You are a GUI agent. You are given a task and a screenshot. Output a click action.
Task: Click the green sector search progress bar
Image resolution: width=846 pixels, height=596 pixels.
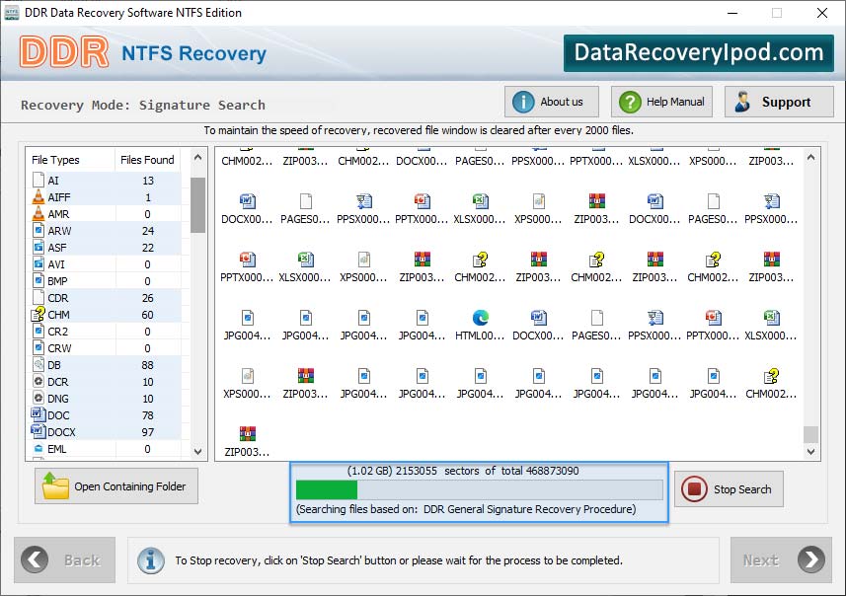479,489
